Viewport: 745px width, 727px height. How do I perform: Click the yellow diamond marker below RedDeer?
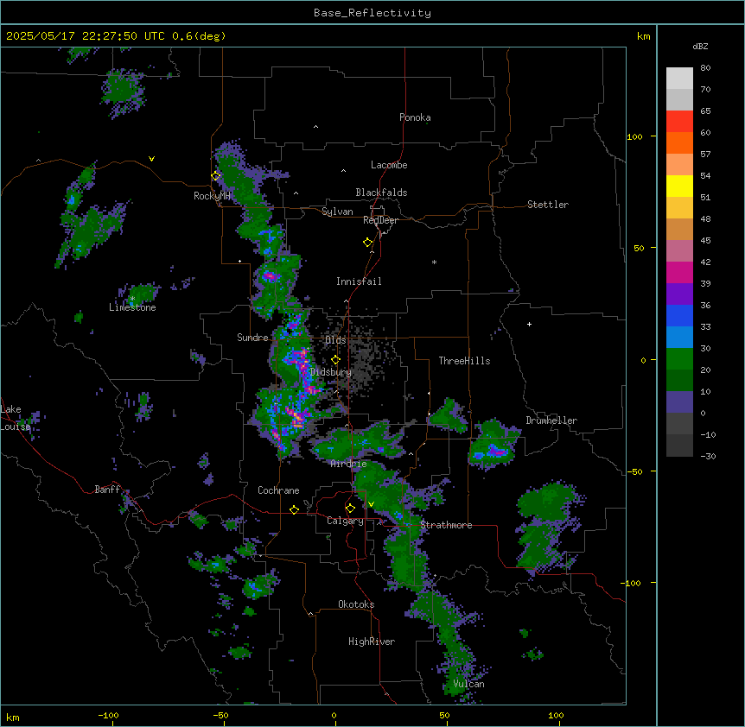[368, 243]
